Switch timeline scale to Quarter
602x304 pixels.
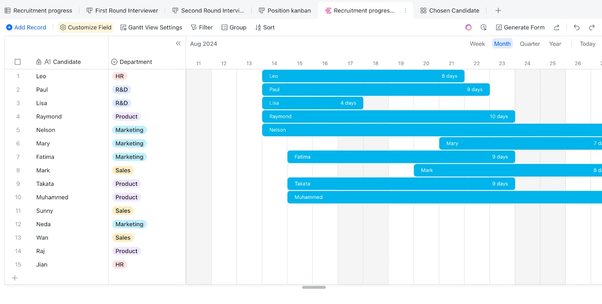coord(530,44)
